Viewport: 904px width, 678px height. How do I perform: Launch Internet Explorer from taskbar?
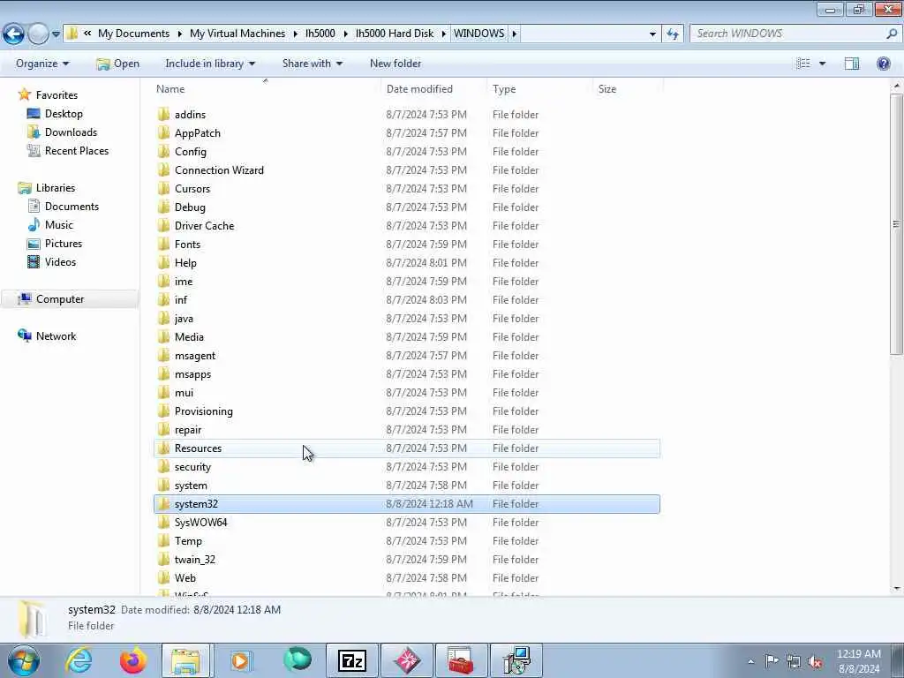[78, 660]
